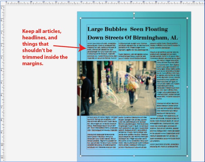205x162 pixels.
Task: Select the bottom-left corner sizing handle
Action: click(81, 156)
